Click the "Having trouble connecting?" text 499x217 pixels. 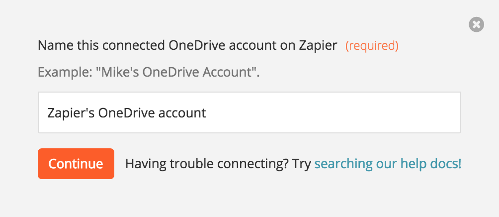point(207,164)
